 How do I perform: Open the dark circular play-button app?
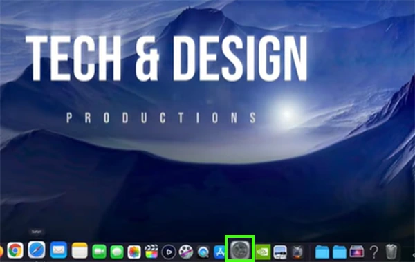pos(169,252)
